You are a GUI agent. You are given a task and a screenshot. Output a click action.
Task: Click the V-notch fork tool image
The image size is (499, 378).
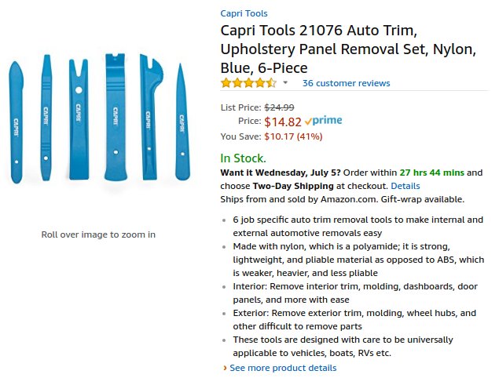pyautogui.click(x=79, y=119)
